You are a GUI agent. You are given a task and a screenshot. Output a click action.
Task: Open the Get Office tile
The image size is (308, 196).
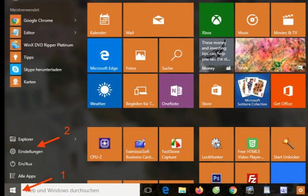pos(288,91)
